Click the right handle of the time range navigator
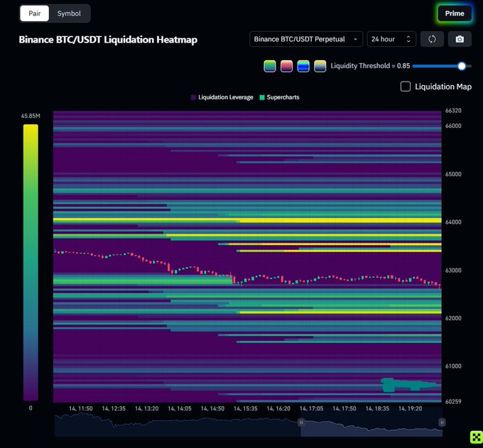 [442, 422]
